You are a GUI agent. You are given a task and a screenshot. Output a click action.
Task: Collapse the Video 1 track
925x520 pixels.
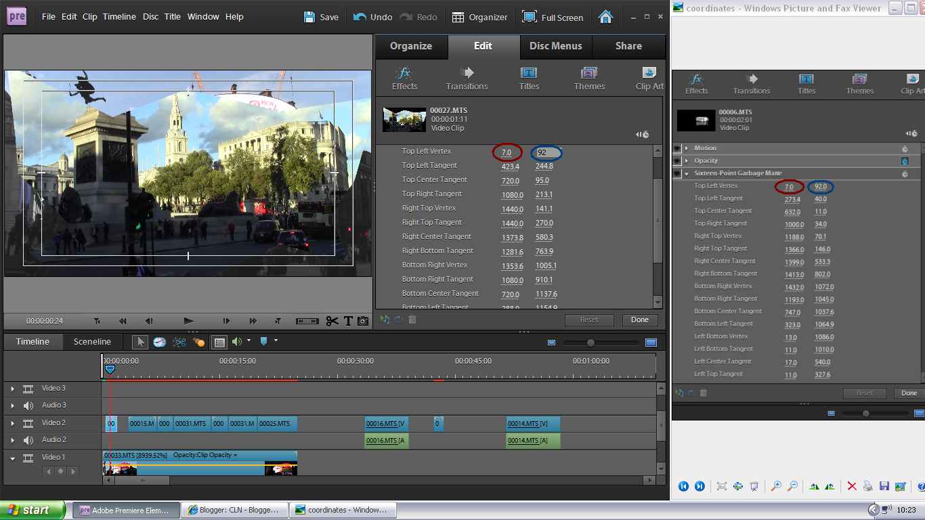point(12,458)
